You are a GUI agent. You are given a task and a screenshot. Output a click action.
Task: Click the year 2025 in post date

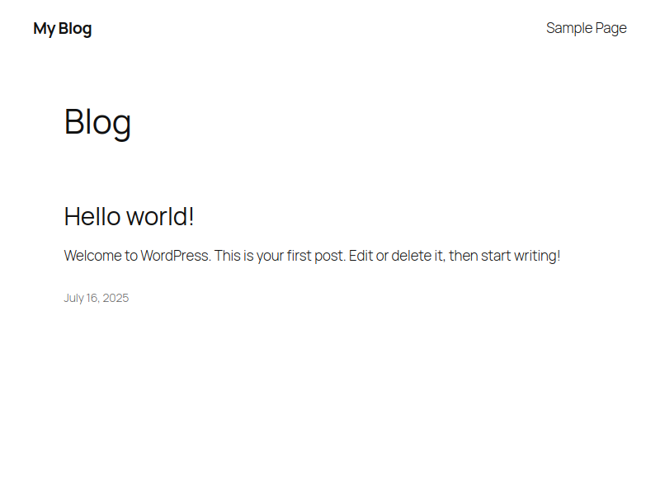pos(115,298)
